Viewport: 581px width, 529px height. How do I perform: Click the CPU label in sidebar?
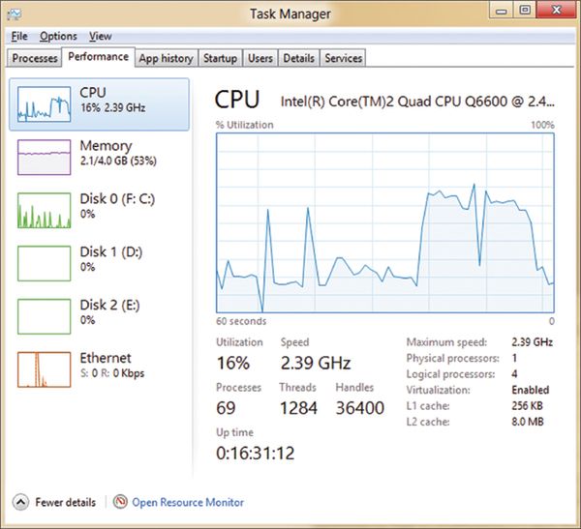93,93
